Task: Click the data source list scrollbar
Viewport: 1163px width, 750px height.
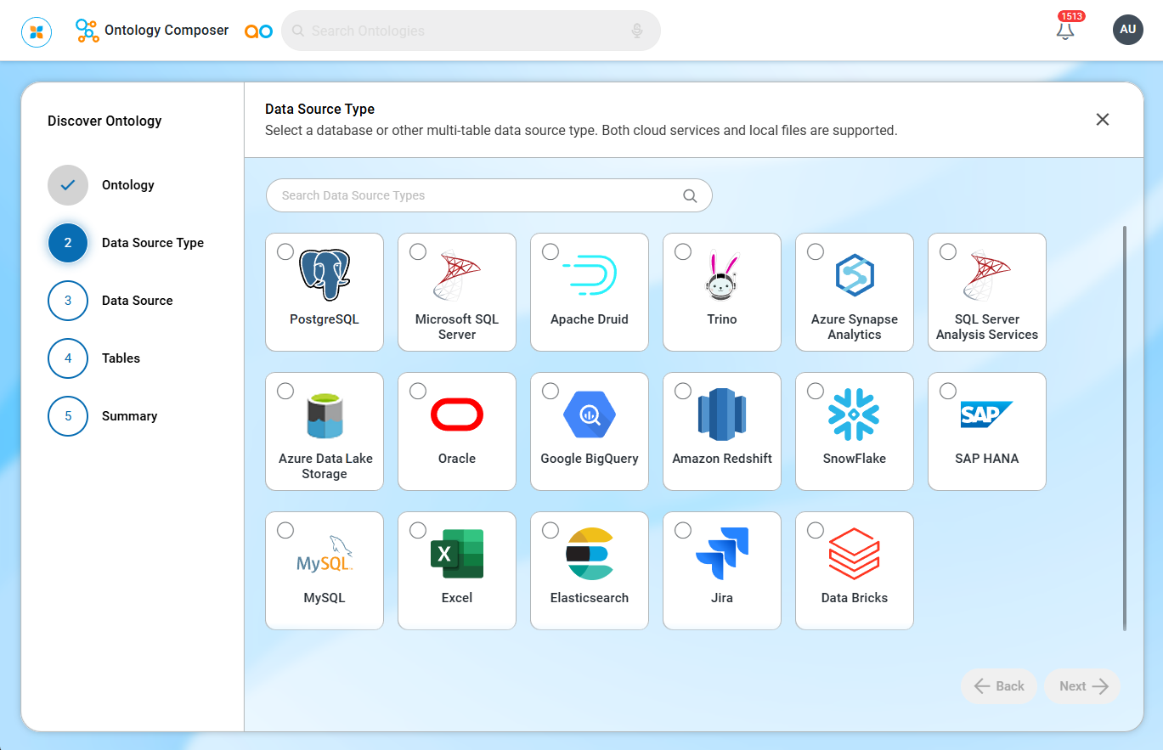Action: coord(1125,428)
